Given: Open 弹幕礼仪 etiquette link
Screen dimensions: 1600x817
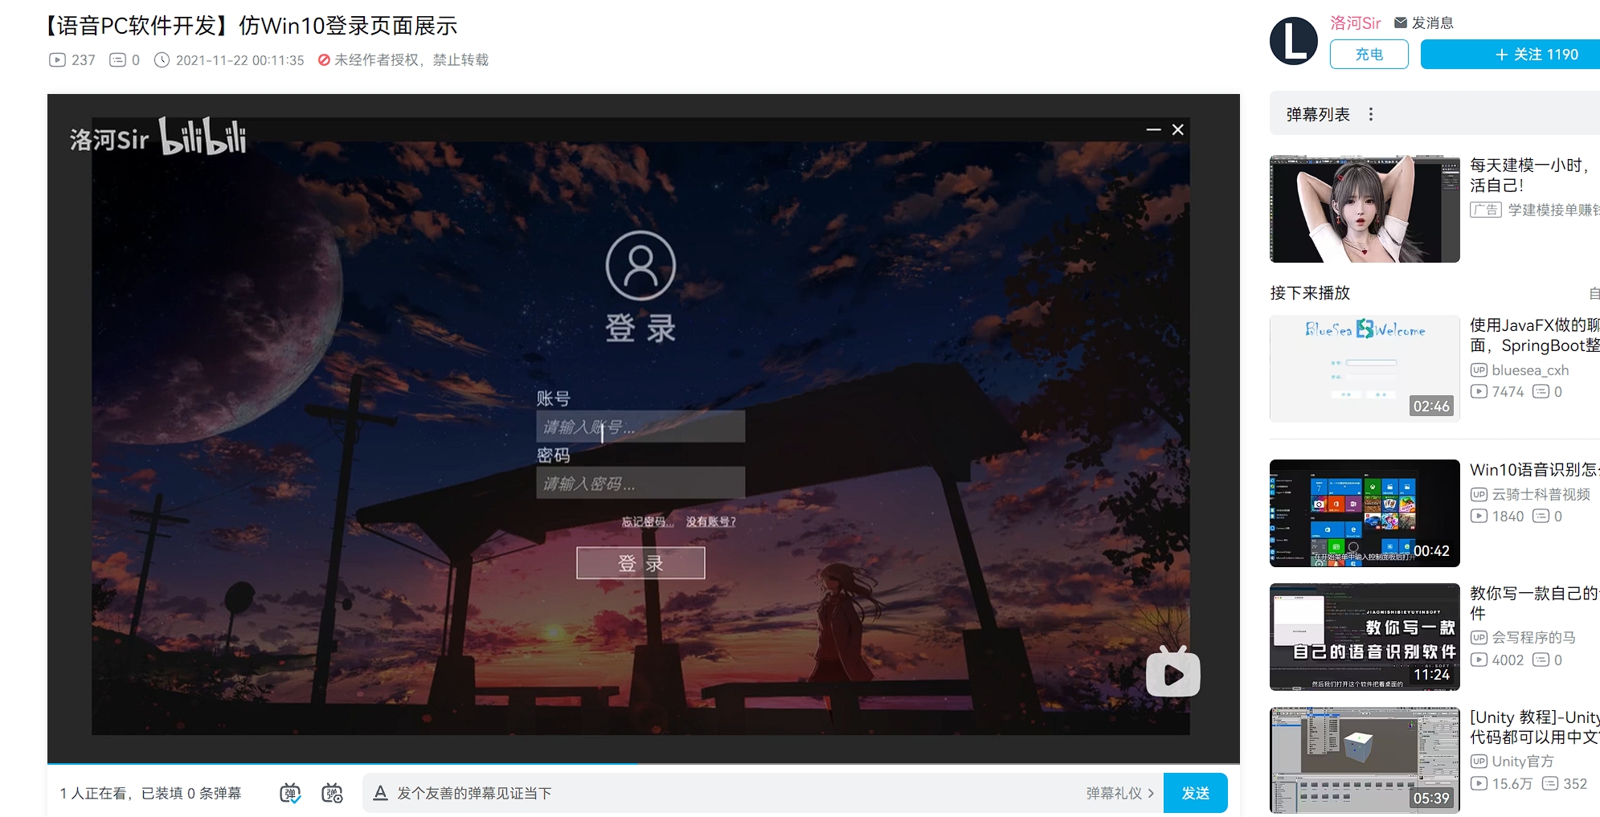Looking at the screenshot, I should tap(1119, 793).
